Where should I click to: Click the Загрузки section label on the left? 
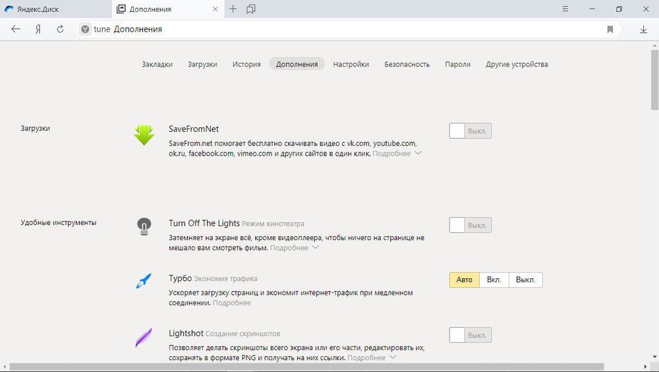point(36,129)
